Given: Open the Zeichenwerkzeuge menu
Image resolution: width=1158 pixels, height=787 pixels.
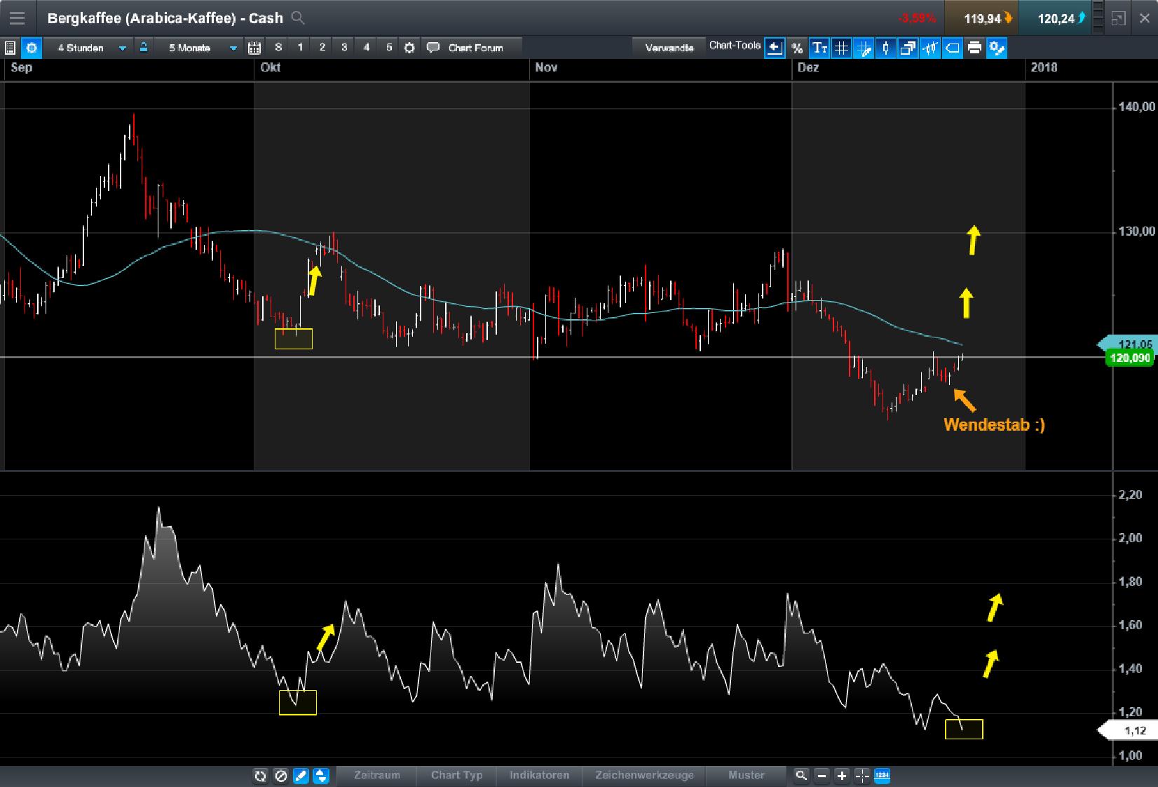Looking at the screenshot, I should (x=644, y=775).
